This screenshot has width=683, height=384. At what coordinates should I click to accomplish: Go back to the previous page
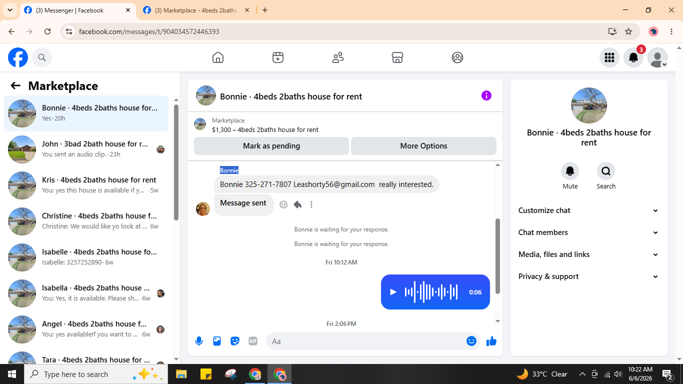[11, 31]
